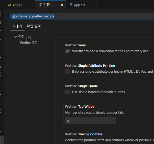Click the Tab Width input showing 4
This screenshot has width=154, height=144.
tap(91, 121)
